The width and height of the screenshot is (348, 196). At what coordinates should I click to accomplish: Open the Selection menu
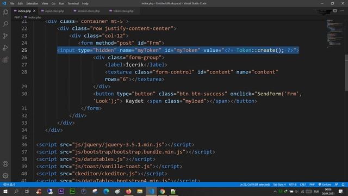[x=32, y=4]
